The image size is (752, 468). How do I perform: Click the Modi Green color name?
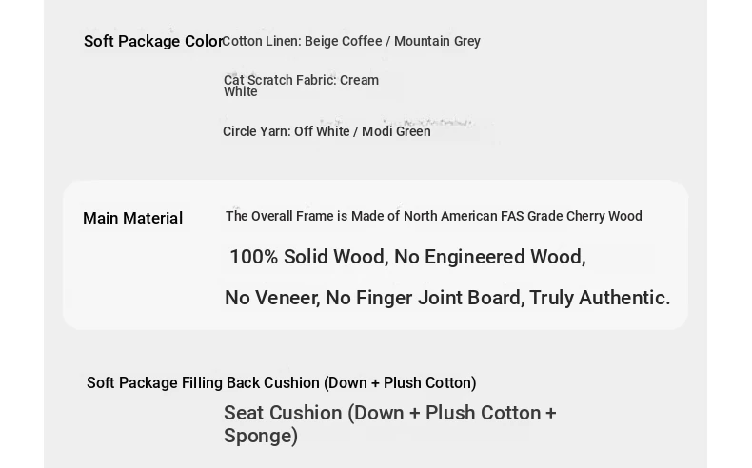(x=396, y=131)
